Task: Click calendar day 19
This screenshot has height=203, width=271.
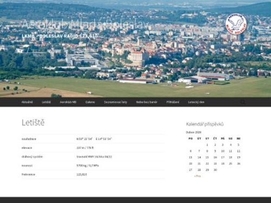Action: (238, 158)
